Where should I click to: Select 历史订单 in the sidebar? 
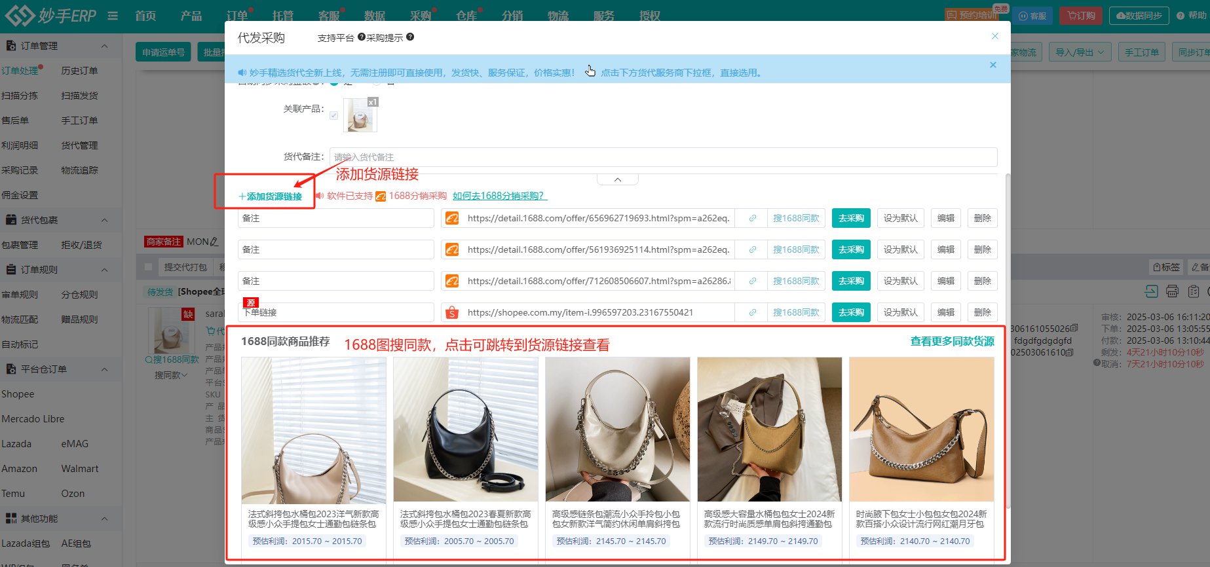pyautogui.click(x=79, y=71)
